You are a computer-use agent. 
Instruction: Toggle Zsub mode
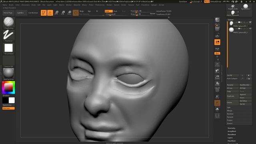click(115, 11)
